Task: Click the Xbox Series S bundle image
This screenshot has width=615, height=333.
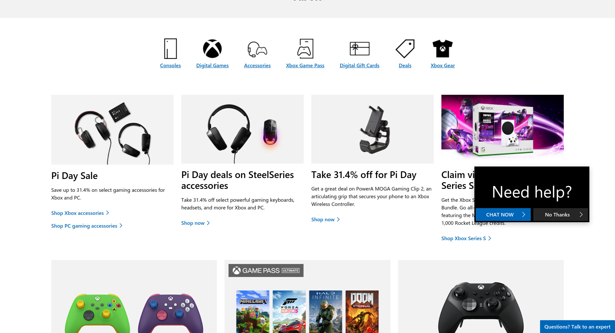Action: click(x=502, y=128)
